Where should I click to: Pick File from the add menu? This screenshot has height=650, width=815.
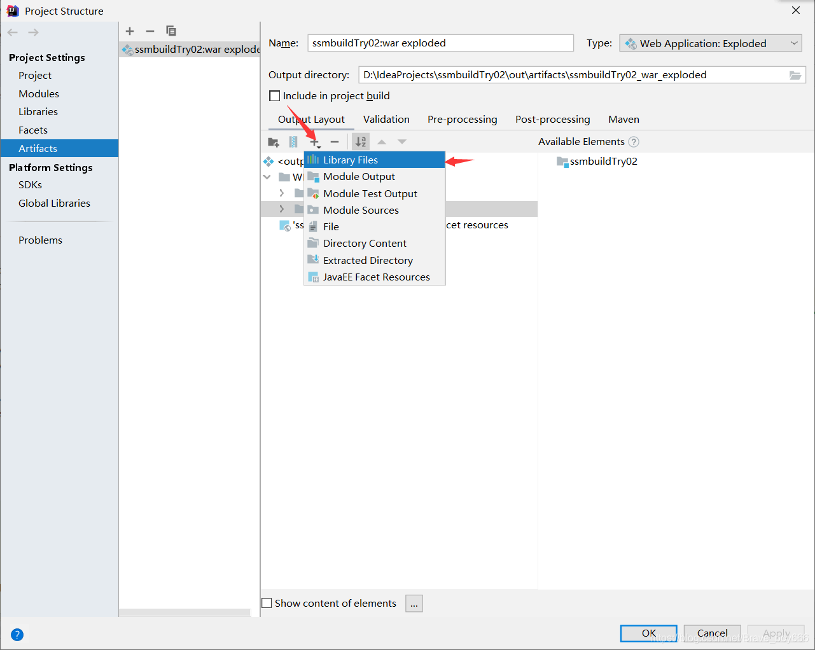pos(374,227)
